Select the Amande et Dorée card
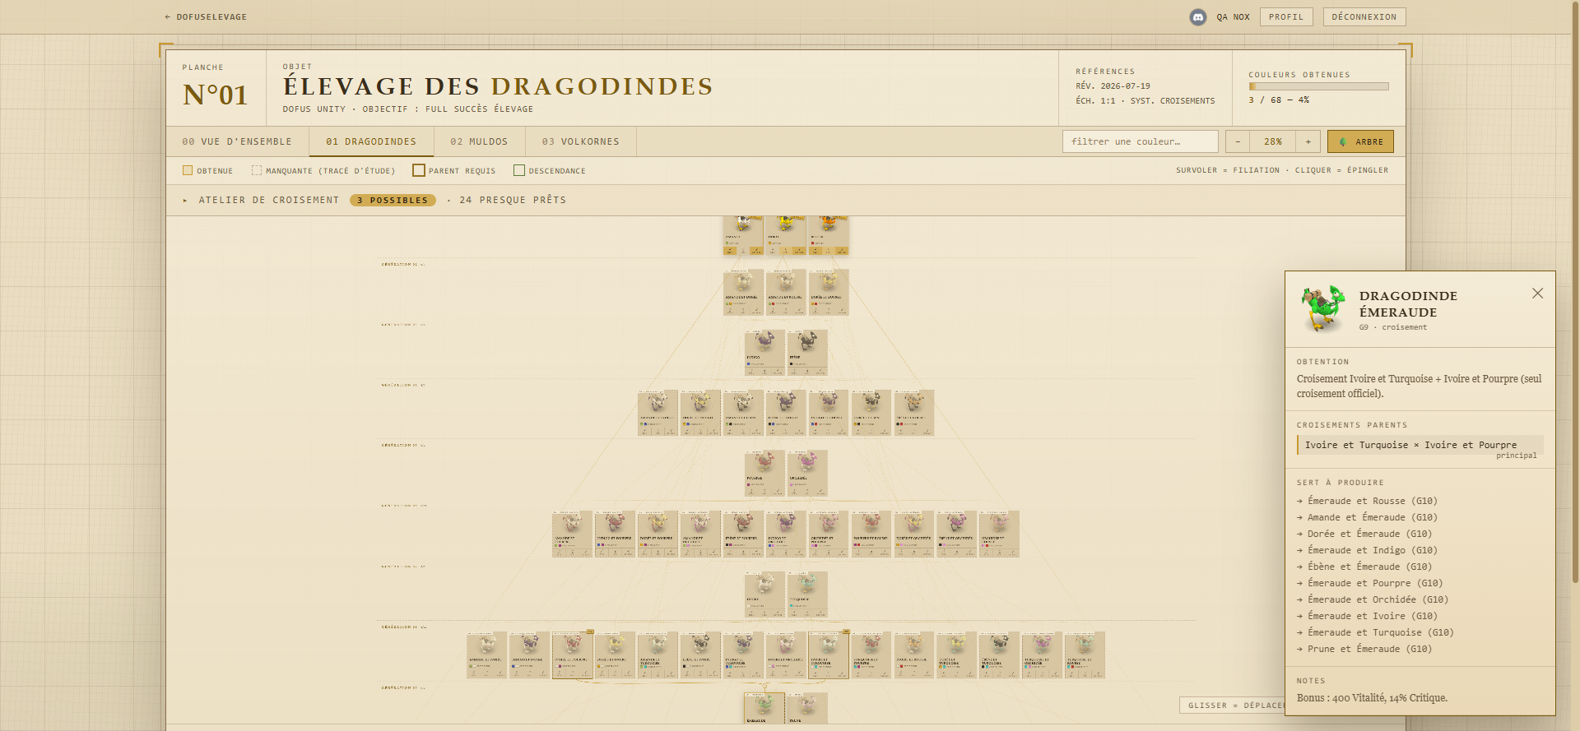This screenshot has height=731, width=1580. [743, 292]
